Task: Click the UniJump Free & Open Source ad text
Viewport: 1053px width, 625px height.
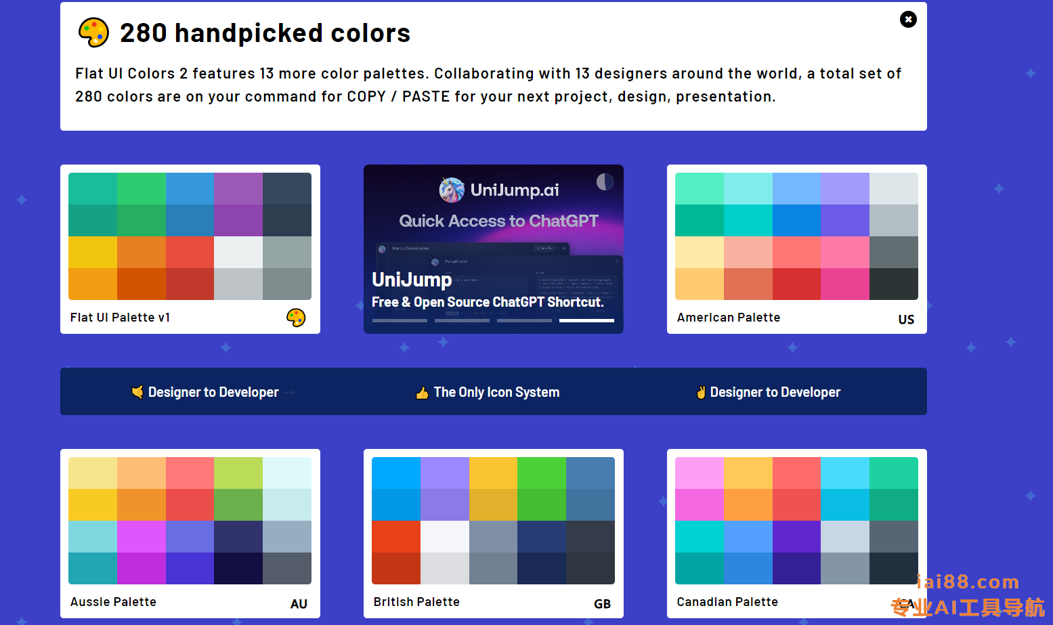Action: pyautogui.click(x=487, y=302)
